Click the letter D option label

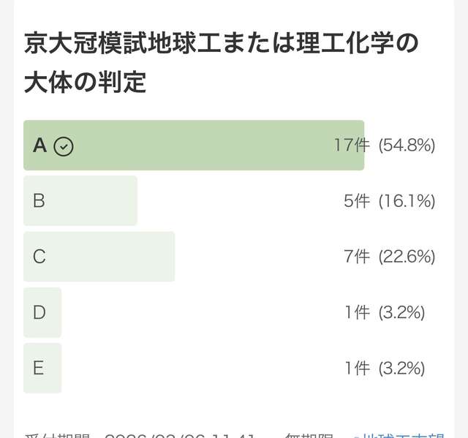pos(39,312)
